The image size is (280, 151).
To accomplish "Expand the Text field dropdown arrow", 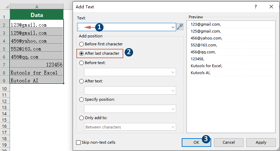I will pyautogui.click(x=173, y=27).
